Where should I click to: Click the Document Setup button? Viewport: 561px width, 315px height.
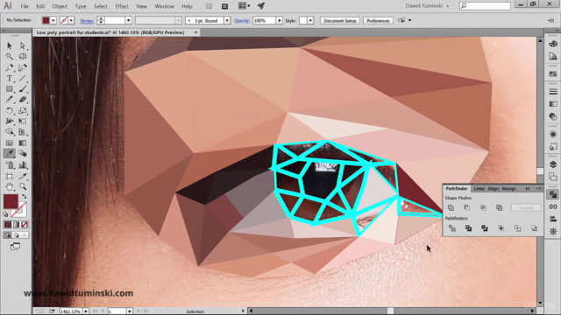(x=339, y=21)
